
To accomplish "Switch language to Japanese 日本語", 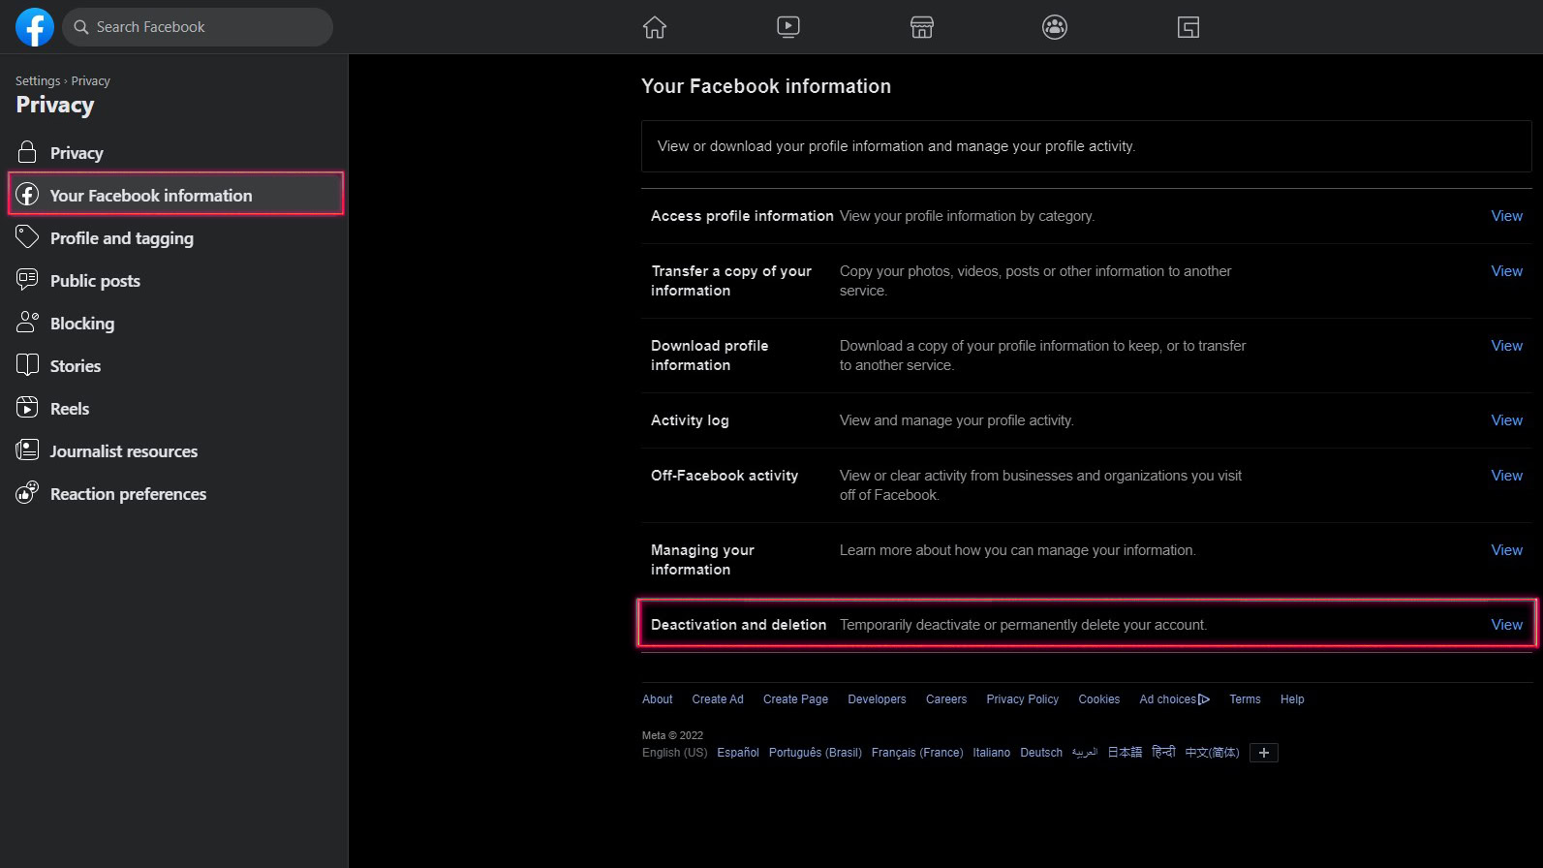I will click(x=1125, y=753).
